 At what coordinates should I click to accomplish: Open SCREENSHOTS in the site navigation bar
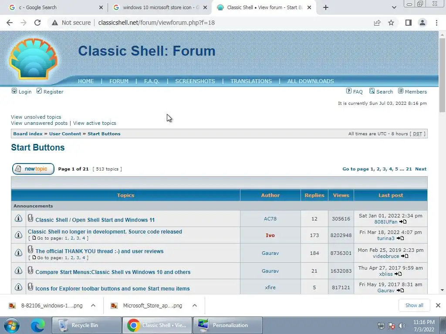pyautogui.click(x=195, y=81)
